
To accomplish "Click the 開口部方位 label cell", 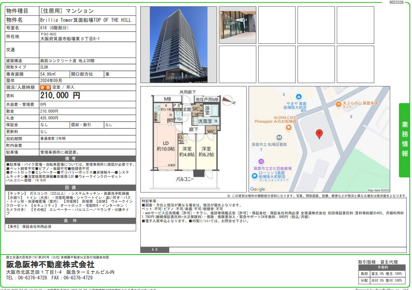I will [x=87, y=74].
